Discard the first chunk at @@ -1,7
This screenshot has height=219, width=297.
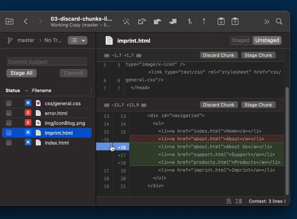(219, 55)
